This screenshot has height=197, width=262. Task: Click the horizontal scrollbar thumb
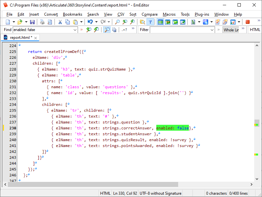click(x=93, y=184)
